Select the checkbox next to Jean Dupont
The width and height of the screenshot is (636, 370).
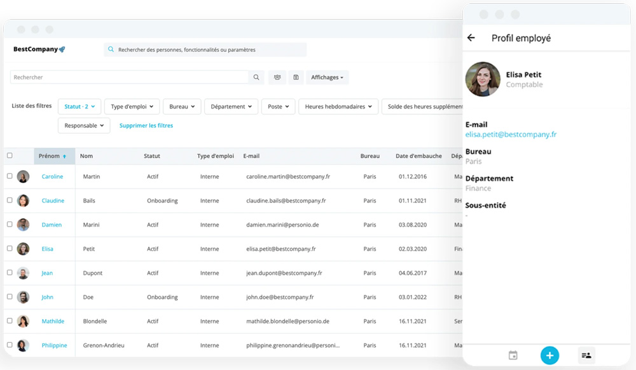(x=10, y=273)
